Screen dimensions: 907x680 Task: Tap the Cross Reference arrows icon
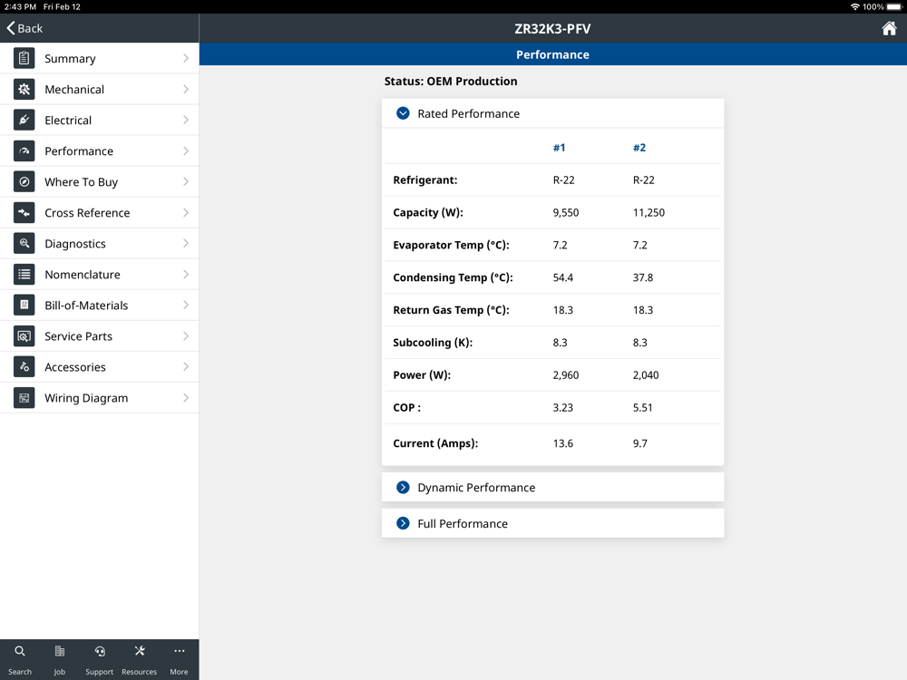pos(24,213)
